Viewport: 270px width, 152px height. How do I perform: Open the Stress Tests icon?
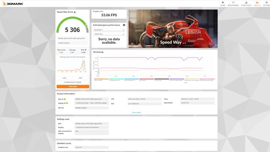pyautogui.click(x=246, y=3)
